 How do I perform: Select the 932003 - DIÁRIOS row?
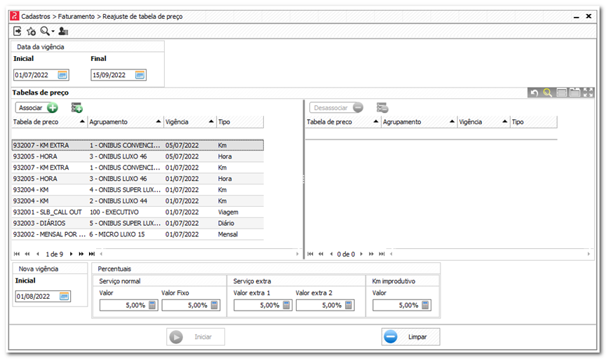tap(137, 224)
